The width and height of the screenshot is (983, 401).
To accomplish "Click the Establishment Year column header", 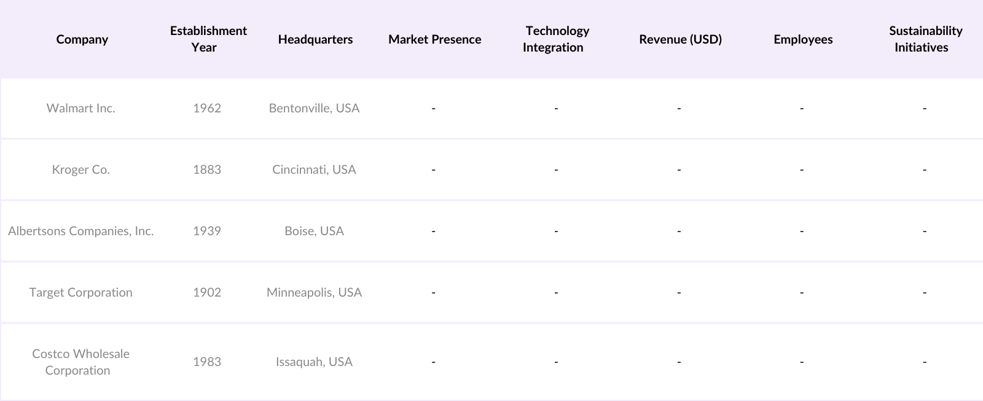I will click(x=208, y=39).
